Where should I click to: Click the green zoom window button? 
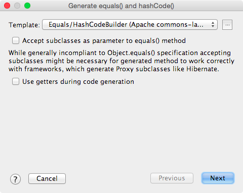27,6
